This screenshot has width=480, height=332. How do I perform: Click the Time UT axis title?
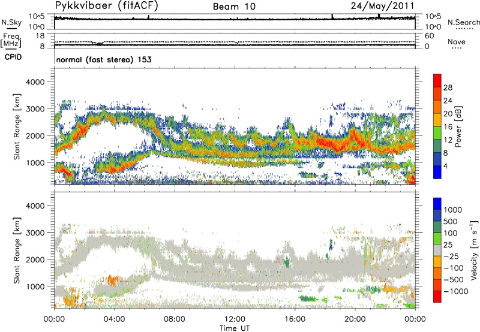[x=235, y=328]
